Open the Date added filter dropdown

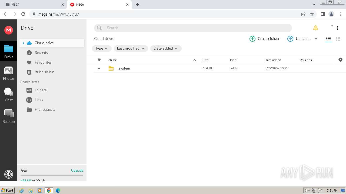tap(166, 48)
